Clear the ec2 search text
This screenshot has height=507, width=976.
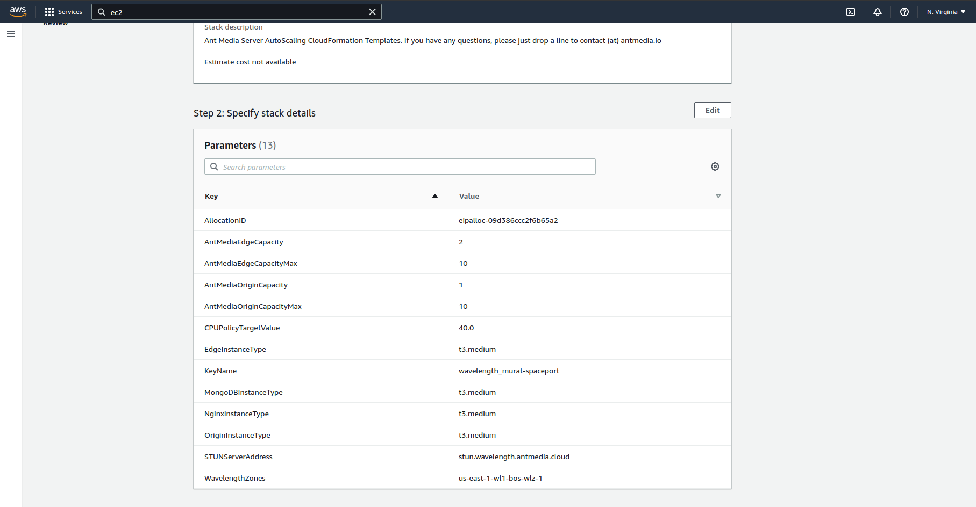[372, 12]
